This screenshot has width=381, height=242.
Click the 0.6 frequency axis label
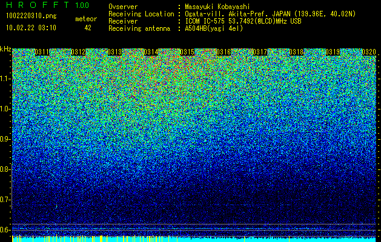point(5,230)
